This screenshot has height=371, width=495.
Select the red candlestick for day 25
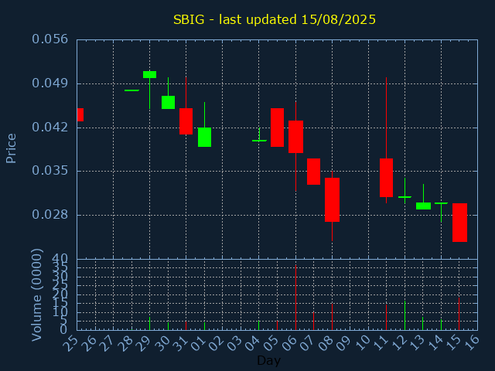(80, 115)
